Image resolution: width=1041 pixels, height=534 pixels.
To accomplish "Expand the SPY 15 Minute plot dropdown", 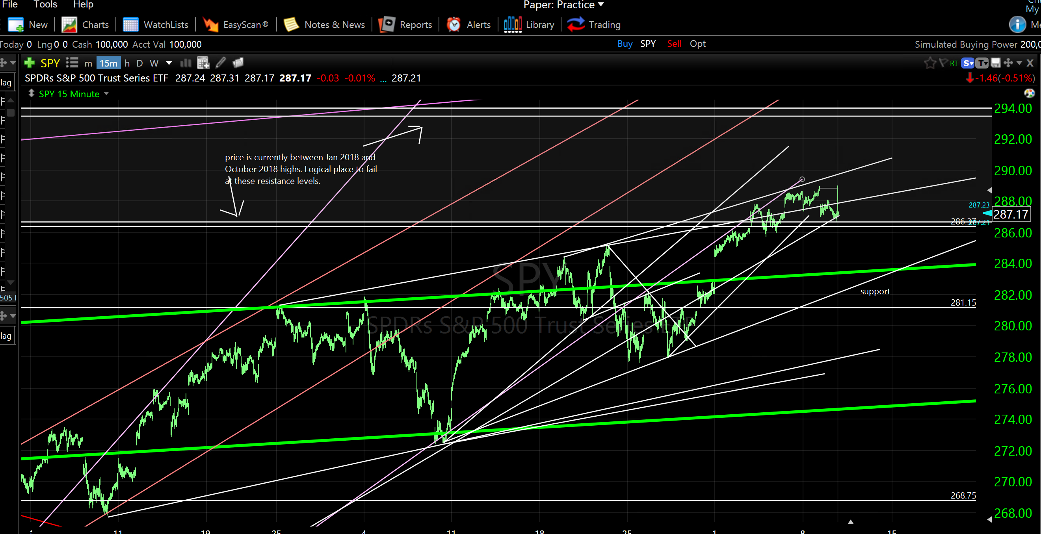I will click(x=106, y=94).
